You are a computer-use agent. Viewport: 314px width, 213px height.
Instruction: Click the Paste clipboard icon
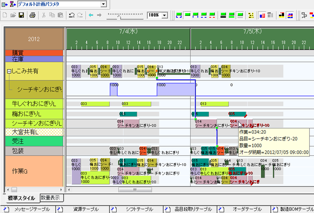60,15
